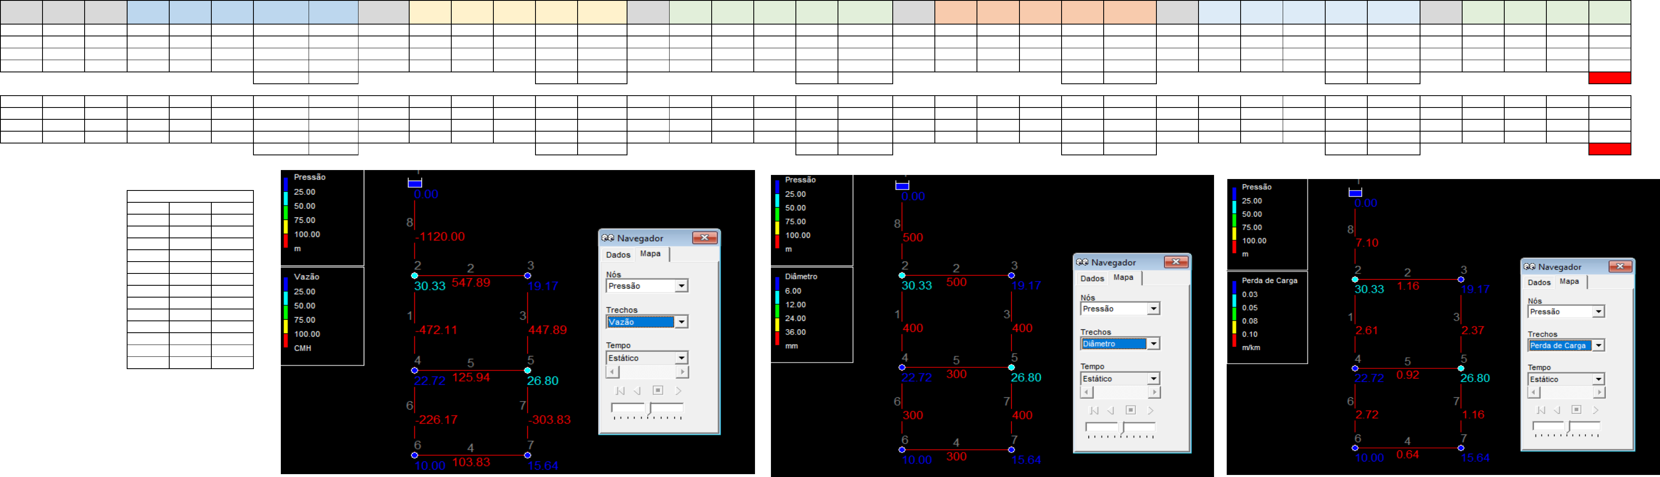This screenshot has height=477, width=1660.
Task: Open the Trechos dropdown showing Diâmetro
Action: point(1154,344)
